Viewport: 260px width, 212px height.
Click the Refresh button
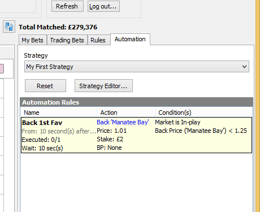coord(67,6)
